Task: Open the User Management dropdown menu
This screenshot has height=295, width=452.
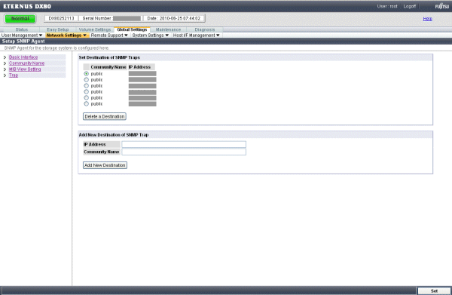Action: (22, 35)
